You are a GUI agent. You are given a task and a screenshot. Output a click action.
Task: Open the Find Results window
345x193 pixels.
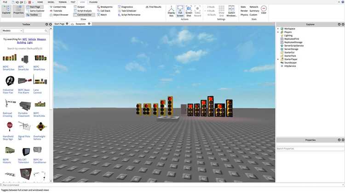pyautogui.click(x=153, y=7)
